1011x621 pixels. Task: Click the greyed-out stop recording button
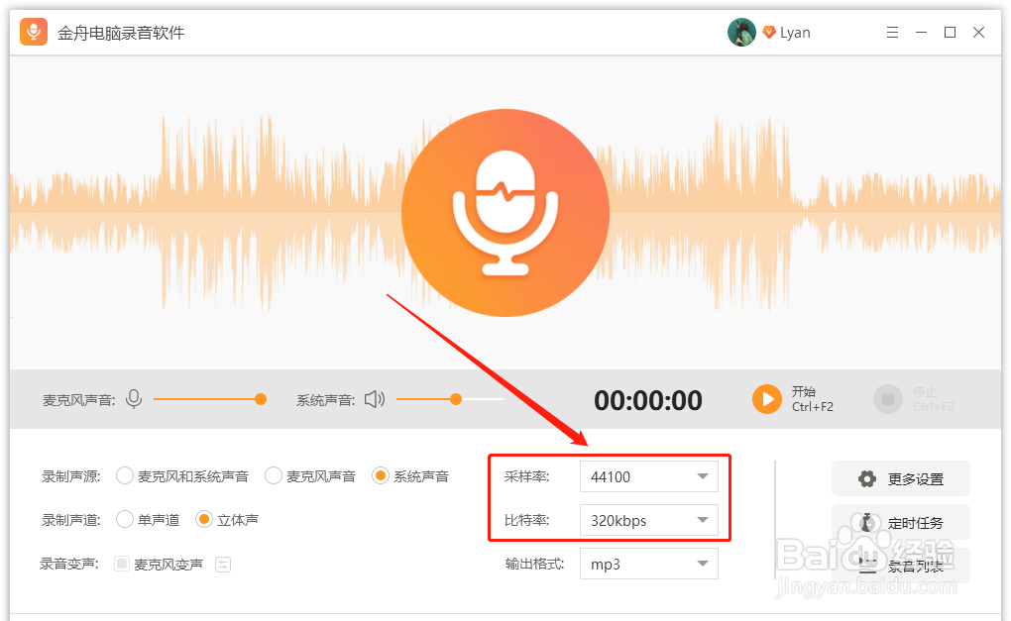pos(888,399)
